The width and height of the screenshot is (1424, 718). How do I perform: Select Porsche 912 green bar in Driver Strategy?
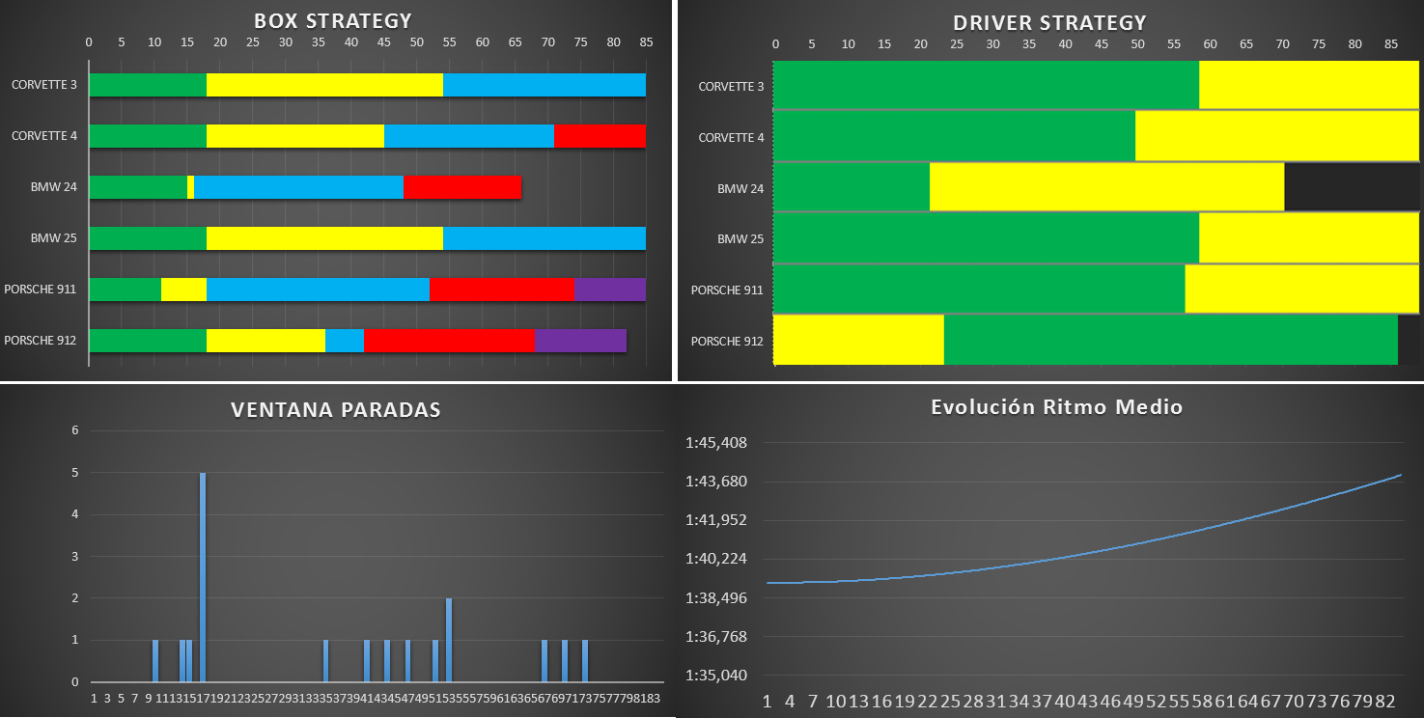pos(1171,340)
